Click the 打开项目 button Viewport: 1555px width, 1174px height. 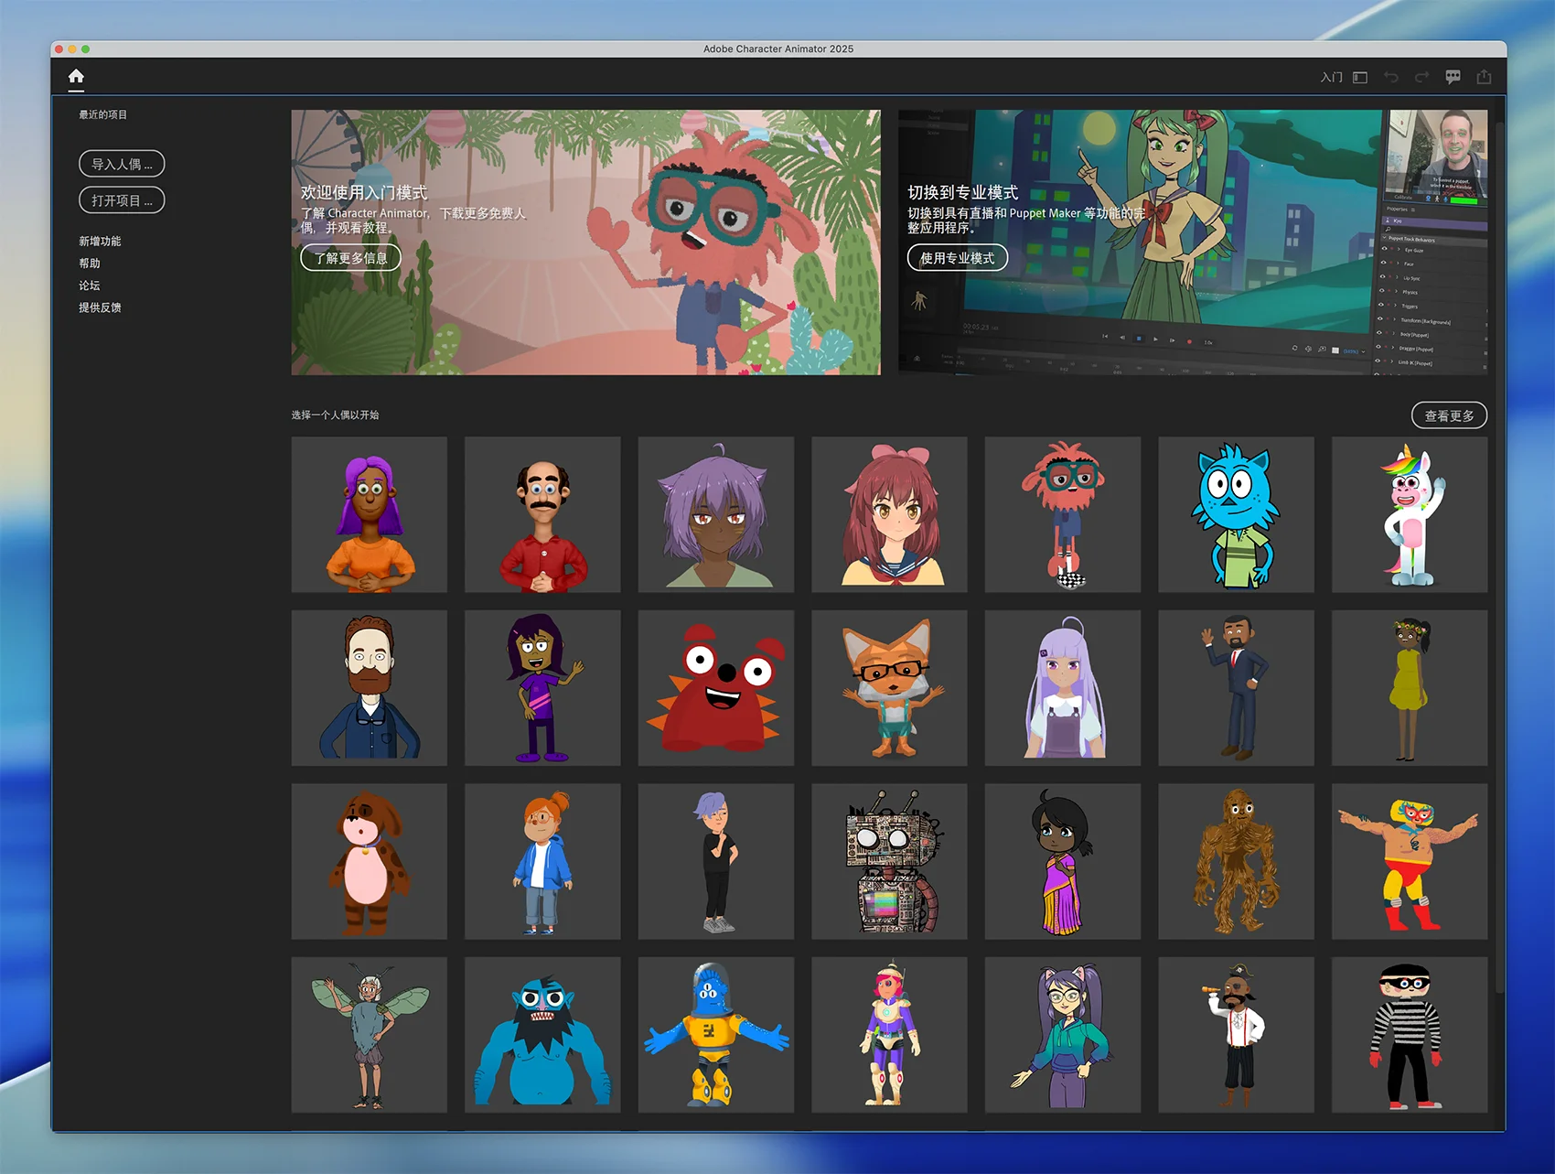pyautogui.click(x=122, y=200)
